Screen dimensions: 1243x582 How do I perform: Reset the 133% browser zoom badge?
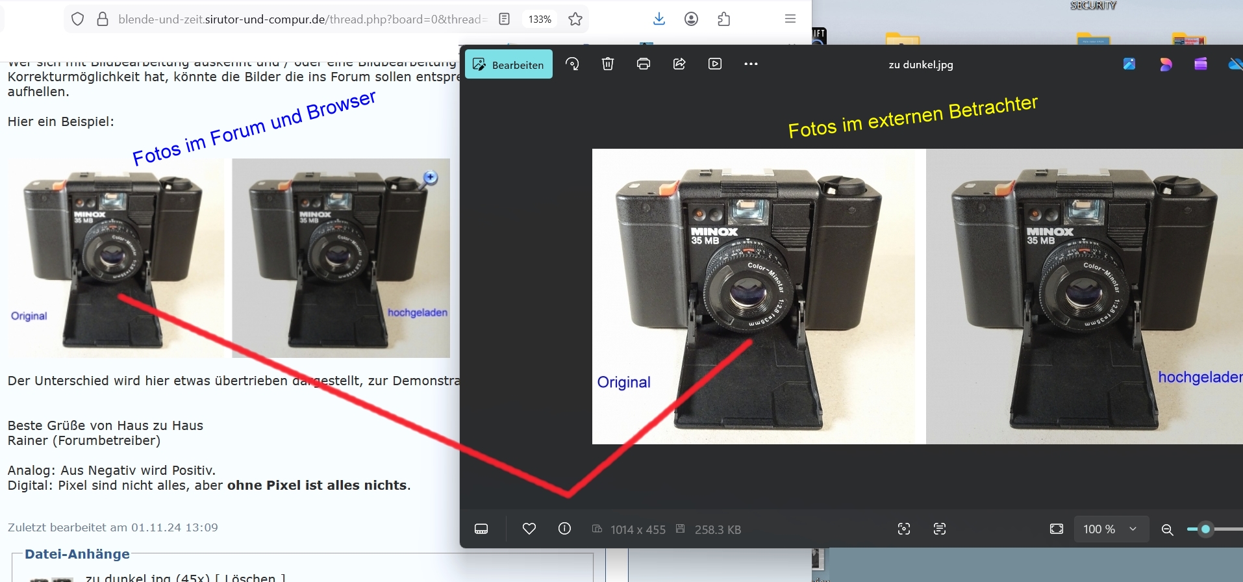click(x=540, y=19)
